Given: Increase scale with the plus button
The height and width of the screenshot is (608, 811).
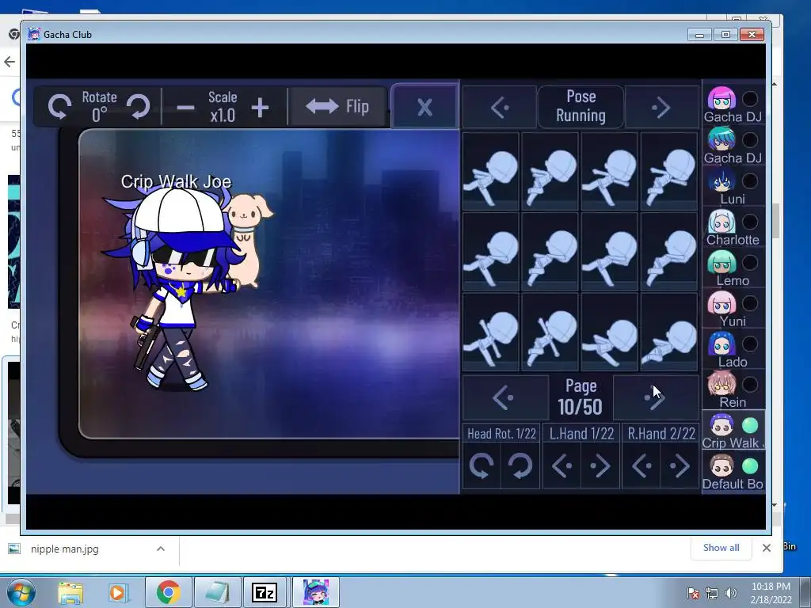Looking at the screenshot, I should (x=260, y=108).
